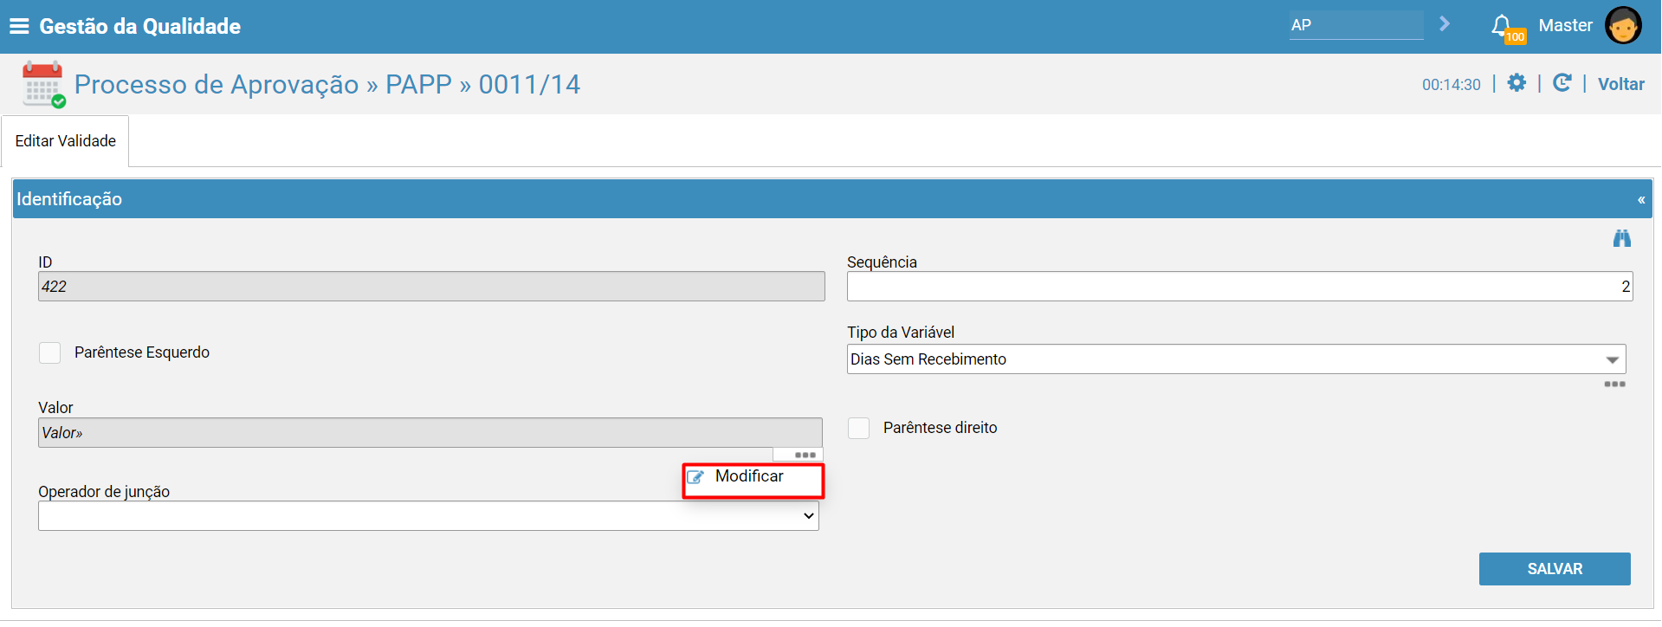Click the ID field showing 422
This screenshot has width=1662, height=627.
pyautogui.click(x=431, y=287)
